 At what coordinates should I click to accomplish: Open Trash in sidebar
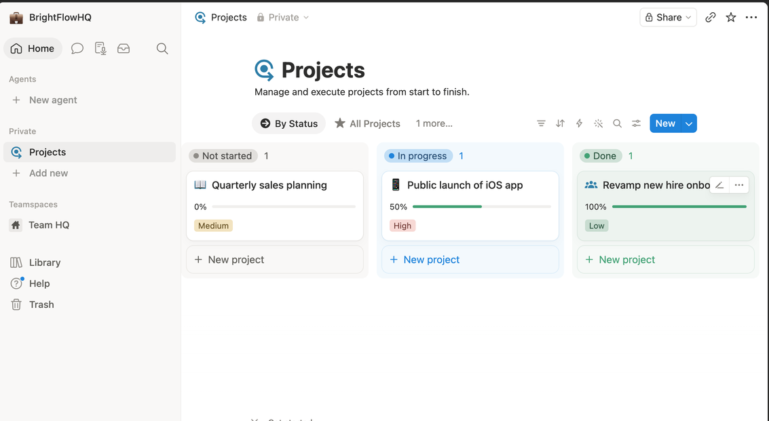[x=41, y=305]
